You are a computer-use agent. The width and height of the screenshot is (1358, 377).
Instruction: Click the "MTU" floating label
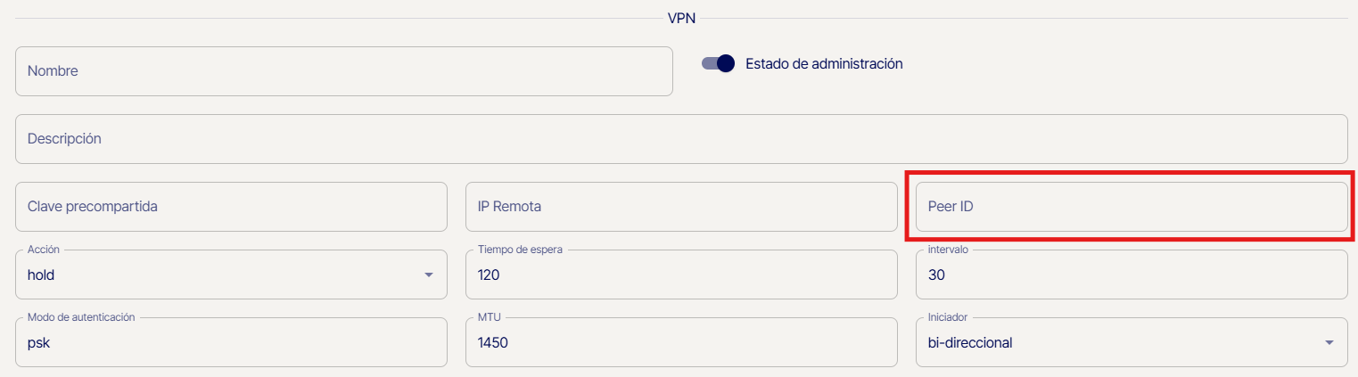pos(490,317)
